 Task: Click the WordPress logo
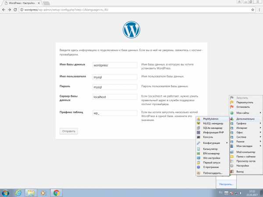[x=131, y=30]
